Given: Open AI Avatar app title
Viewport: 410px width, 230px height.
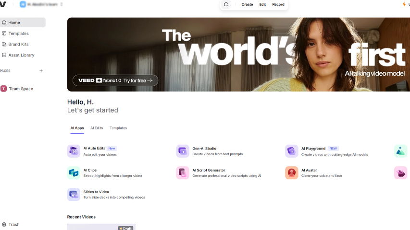Looking at the screenshot, I should (309, 170).
